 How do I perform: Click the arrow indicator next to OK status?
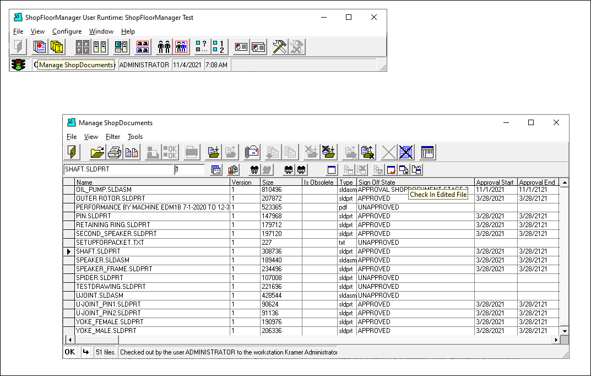(86, 352)
